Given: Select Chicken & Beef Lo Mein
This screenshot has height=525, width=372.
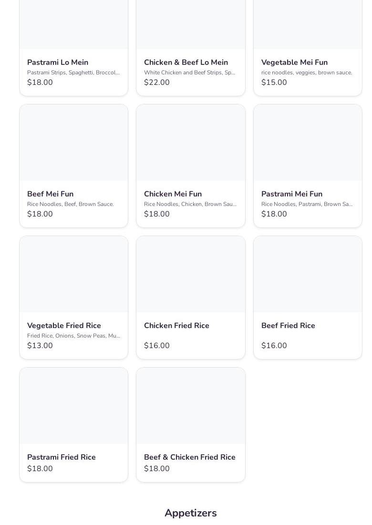Looking at the screenshot, I should click(186, 62).
